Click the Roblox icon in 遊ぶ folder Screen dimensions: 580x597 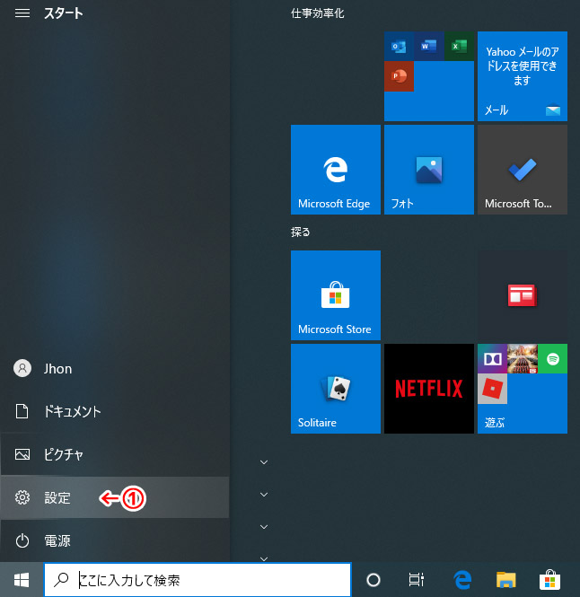[x=492, y=389]
